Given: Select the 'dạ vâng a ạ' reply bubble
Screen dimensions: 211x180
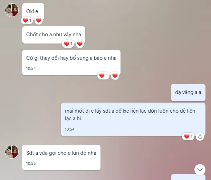Looking at the screenshot, I should pyautogui.click(x=188, y=93).
